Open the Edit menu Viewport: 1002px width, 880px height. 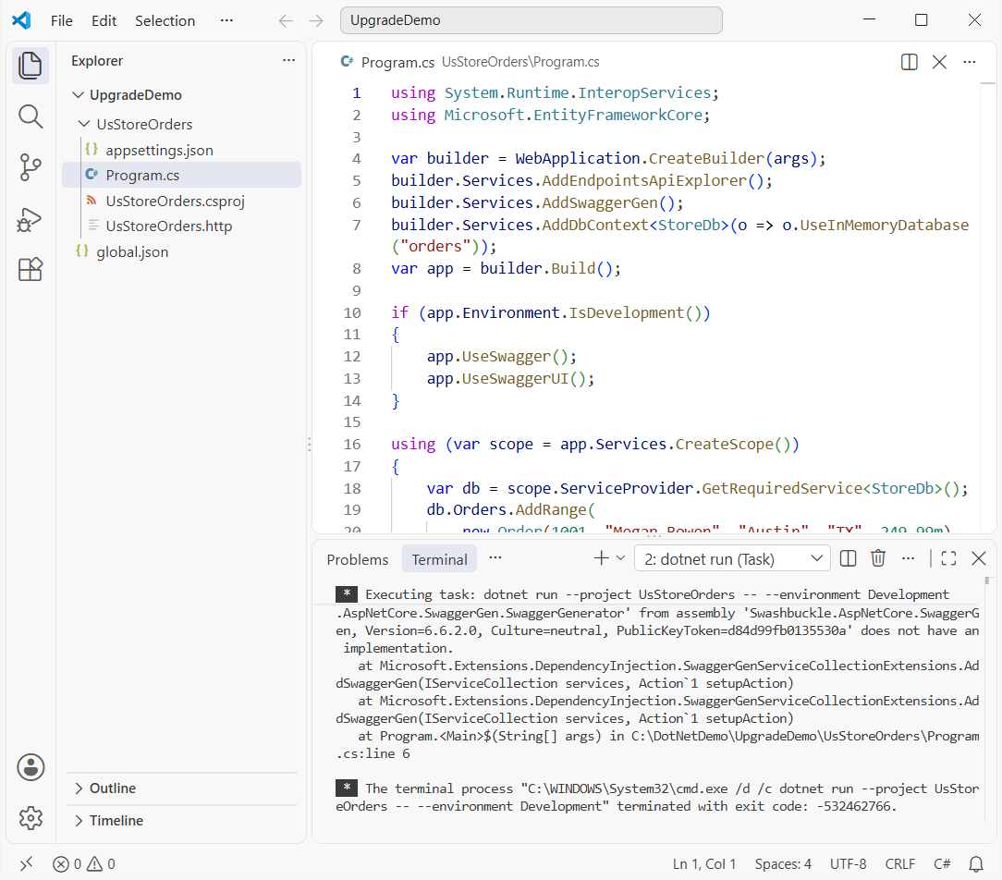click(x=104, y=21)
